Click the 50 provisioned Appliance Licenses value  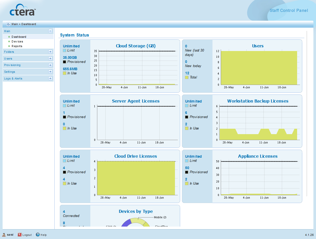tap(187, 168)
